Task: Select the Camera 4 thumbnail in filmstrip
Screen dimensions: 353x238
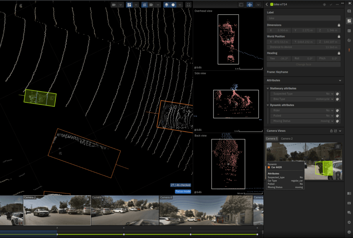Action: [206, 210]
